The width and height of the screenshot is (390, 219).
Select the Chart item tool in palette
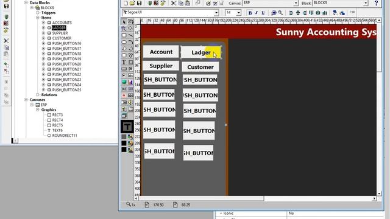[130, 82]
